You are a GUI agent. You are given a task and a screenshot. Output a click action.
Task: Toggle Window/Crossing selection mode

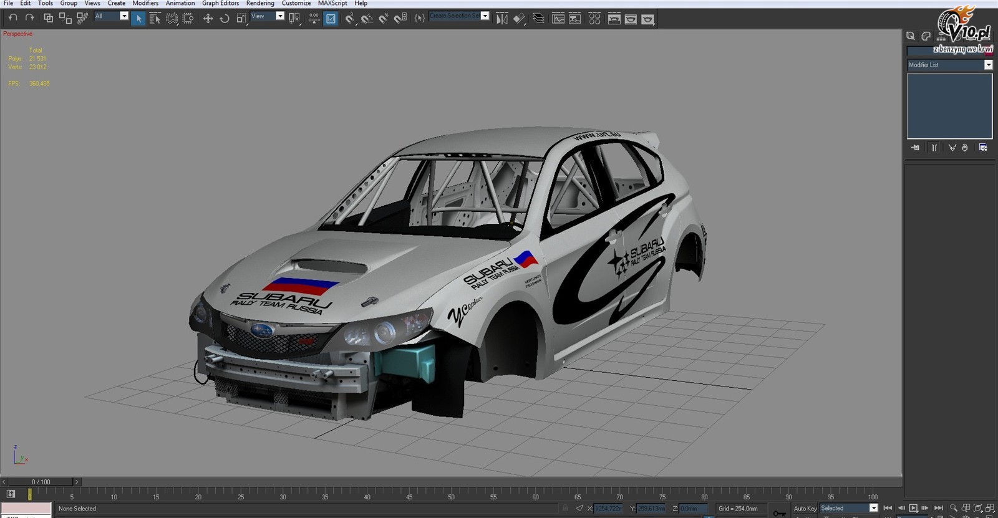pyautogui.click(x=188, y=19)
